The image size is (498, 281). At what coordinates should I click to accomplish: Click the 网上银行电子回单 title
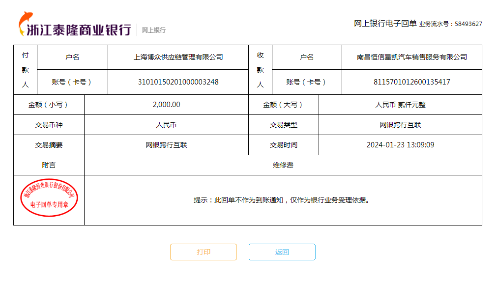coord(385,24)
